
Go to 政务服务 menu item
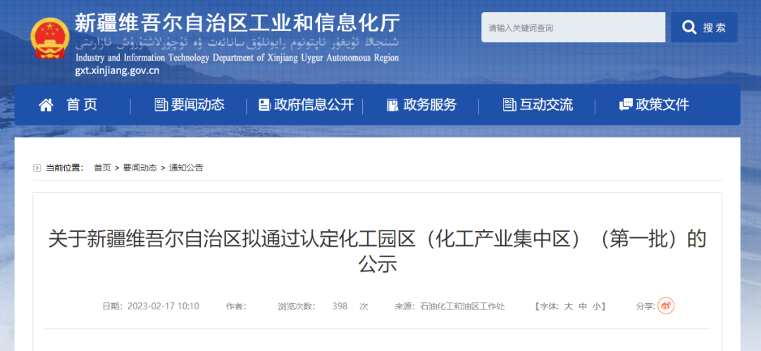point(430,105)
